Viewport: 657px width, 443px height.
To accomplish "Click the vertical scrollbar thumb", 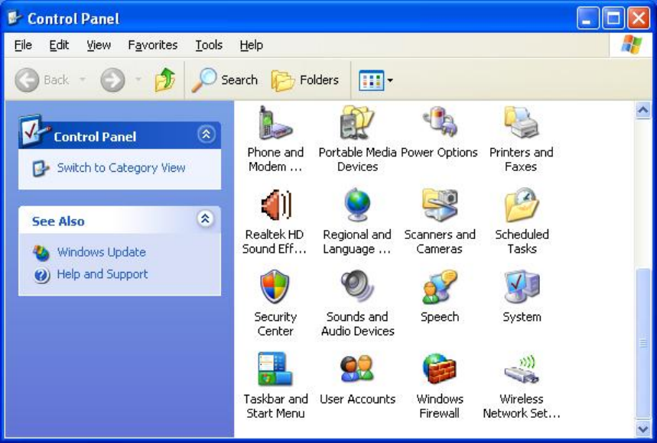I will (x=642, y=343).
